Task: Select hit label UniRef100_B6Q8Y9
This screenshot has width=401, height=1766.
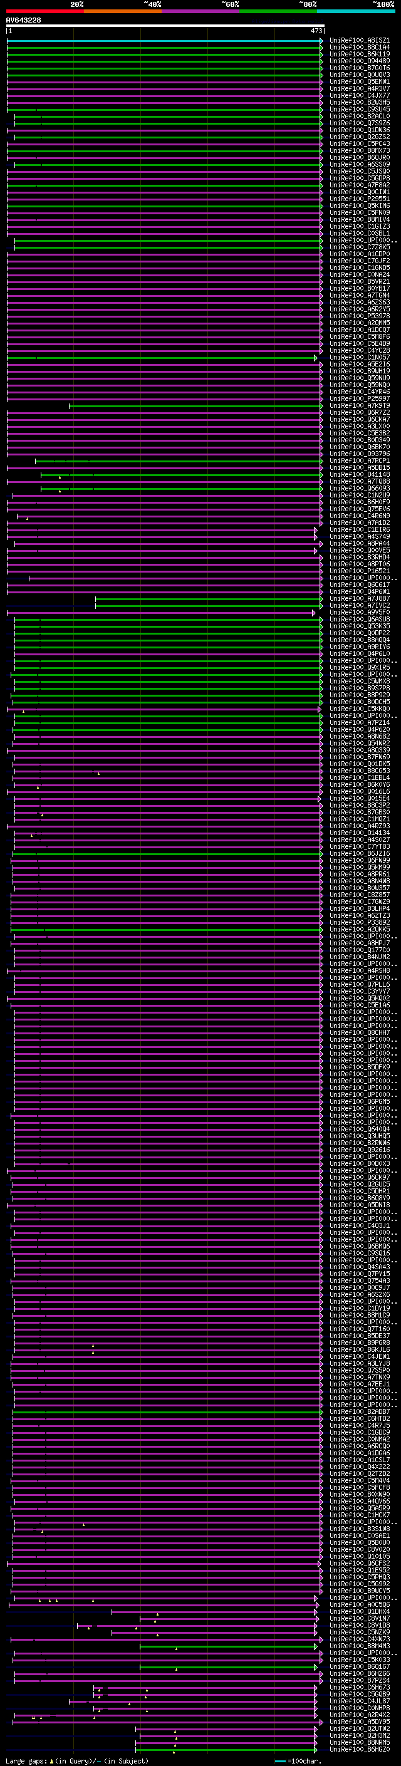Action: [x=359, y=1198]
